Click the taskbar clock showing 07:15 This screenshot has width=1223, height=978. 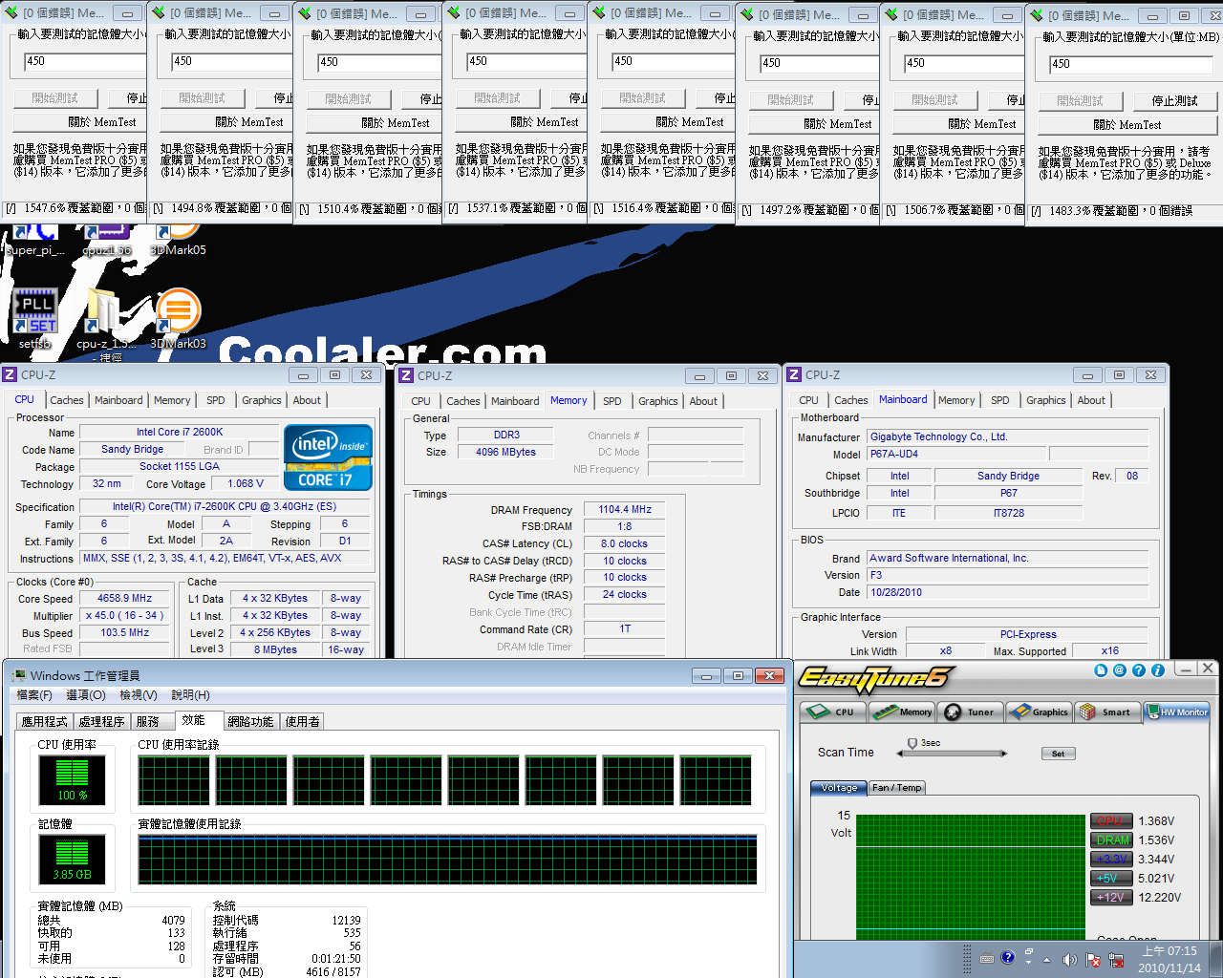coord(1169,959)
